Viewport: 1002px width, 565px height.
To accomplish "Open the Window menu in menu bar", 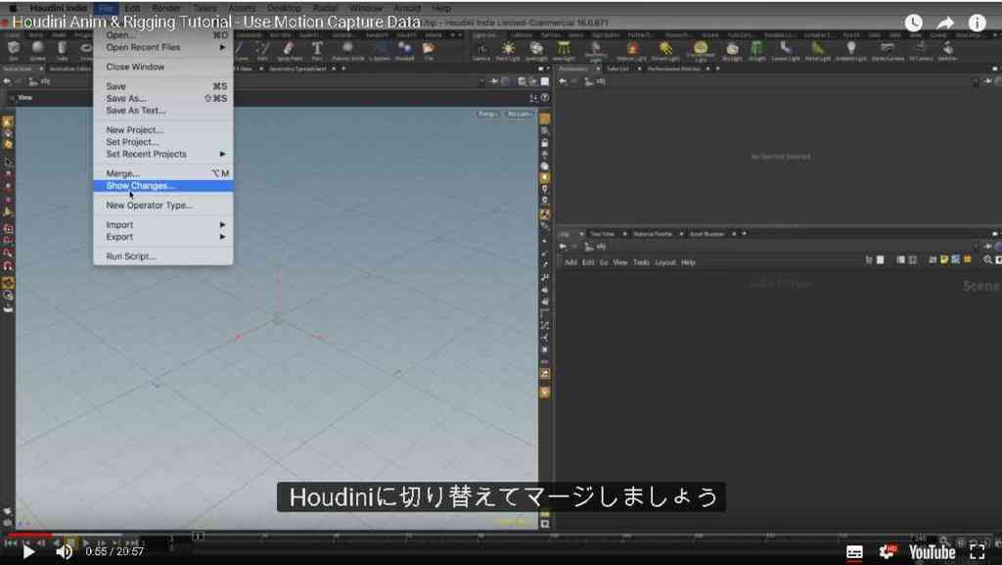I will point(366,8).
